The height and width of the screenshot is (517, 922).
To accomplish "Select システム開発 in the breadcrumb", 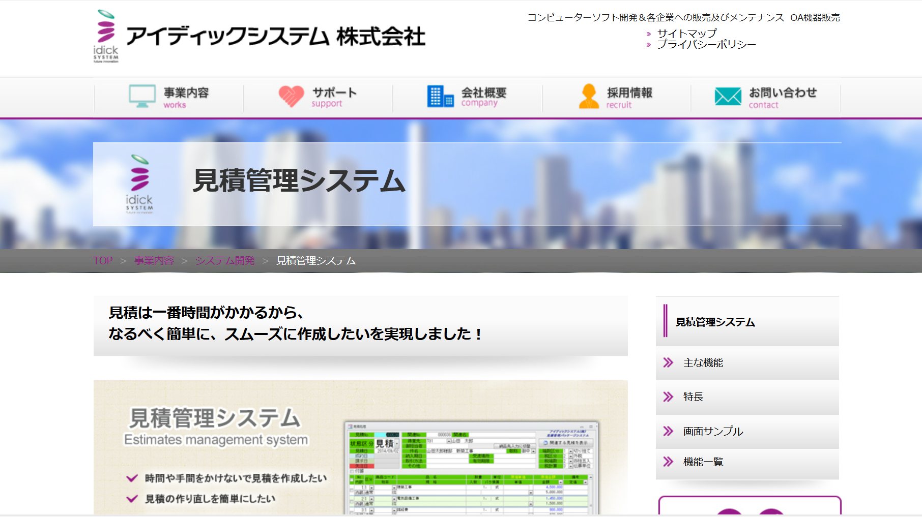I will coord(225,261).
